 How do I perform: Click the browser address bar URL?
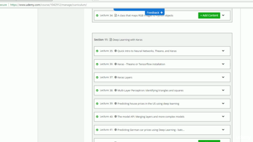click(48, 5)
